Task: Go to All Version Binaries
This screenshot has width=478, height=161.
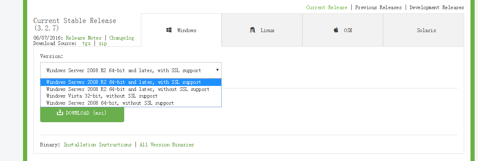Action: click(x=167, y=145)
